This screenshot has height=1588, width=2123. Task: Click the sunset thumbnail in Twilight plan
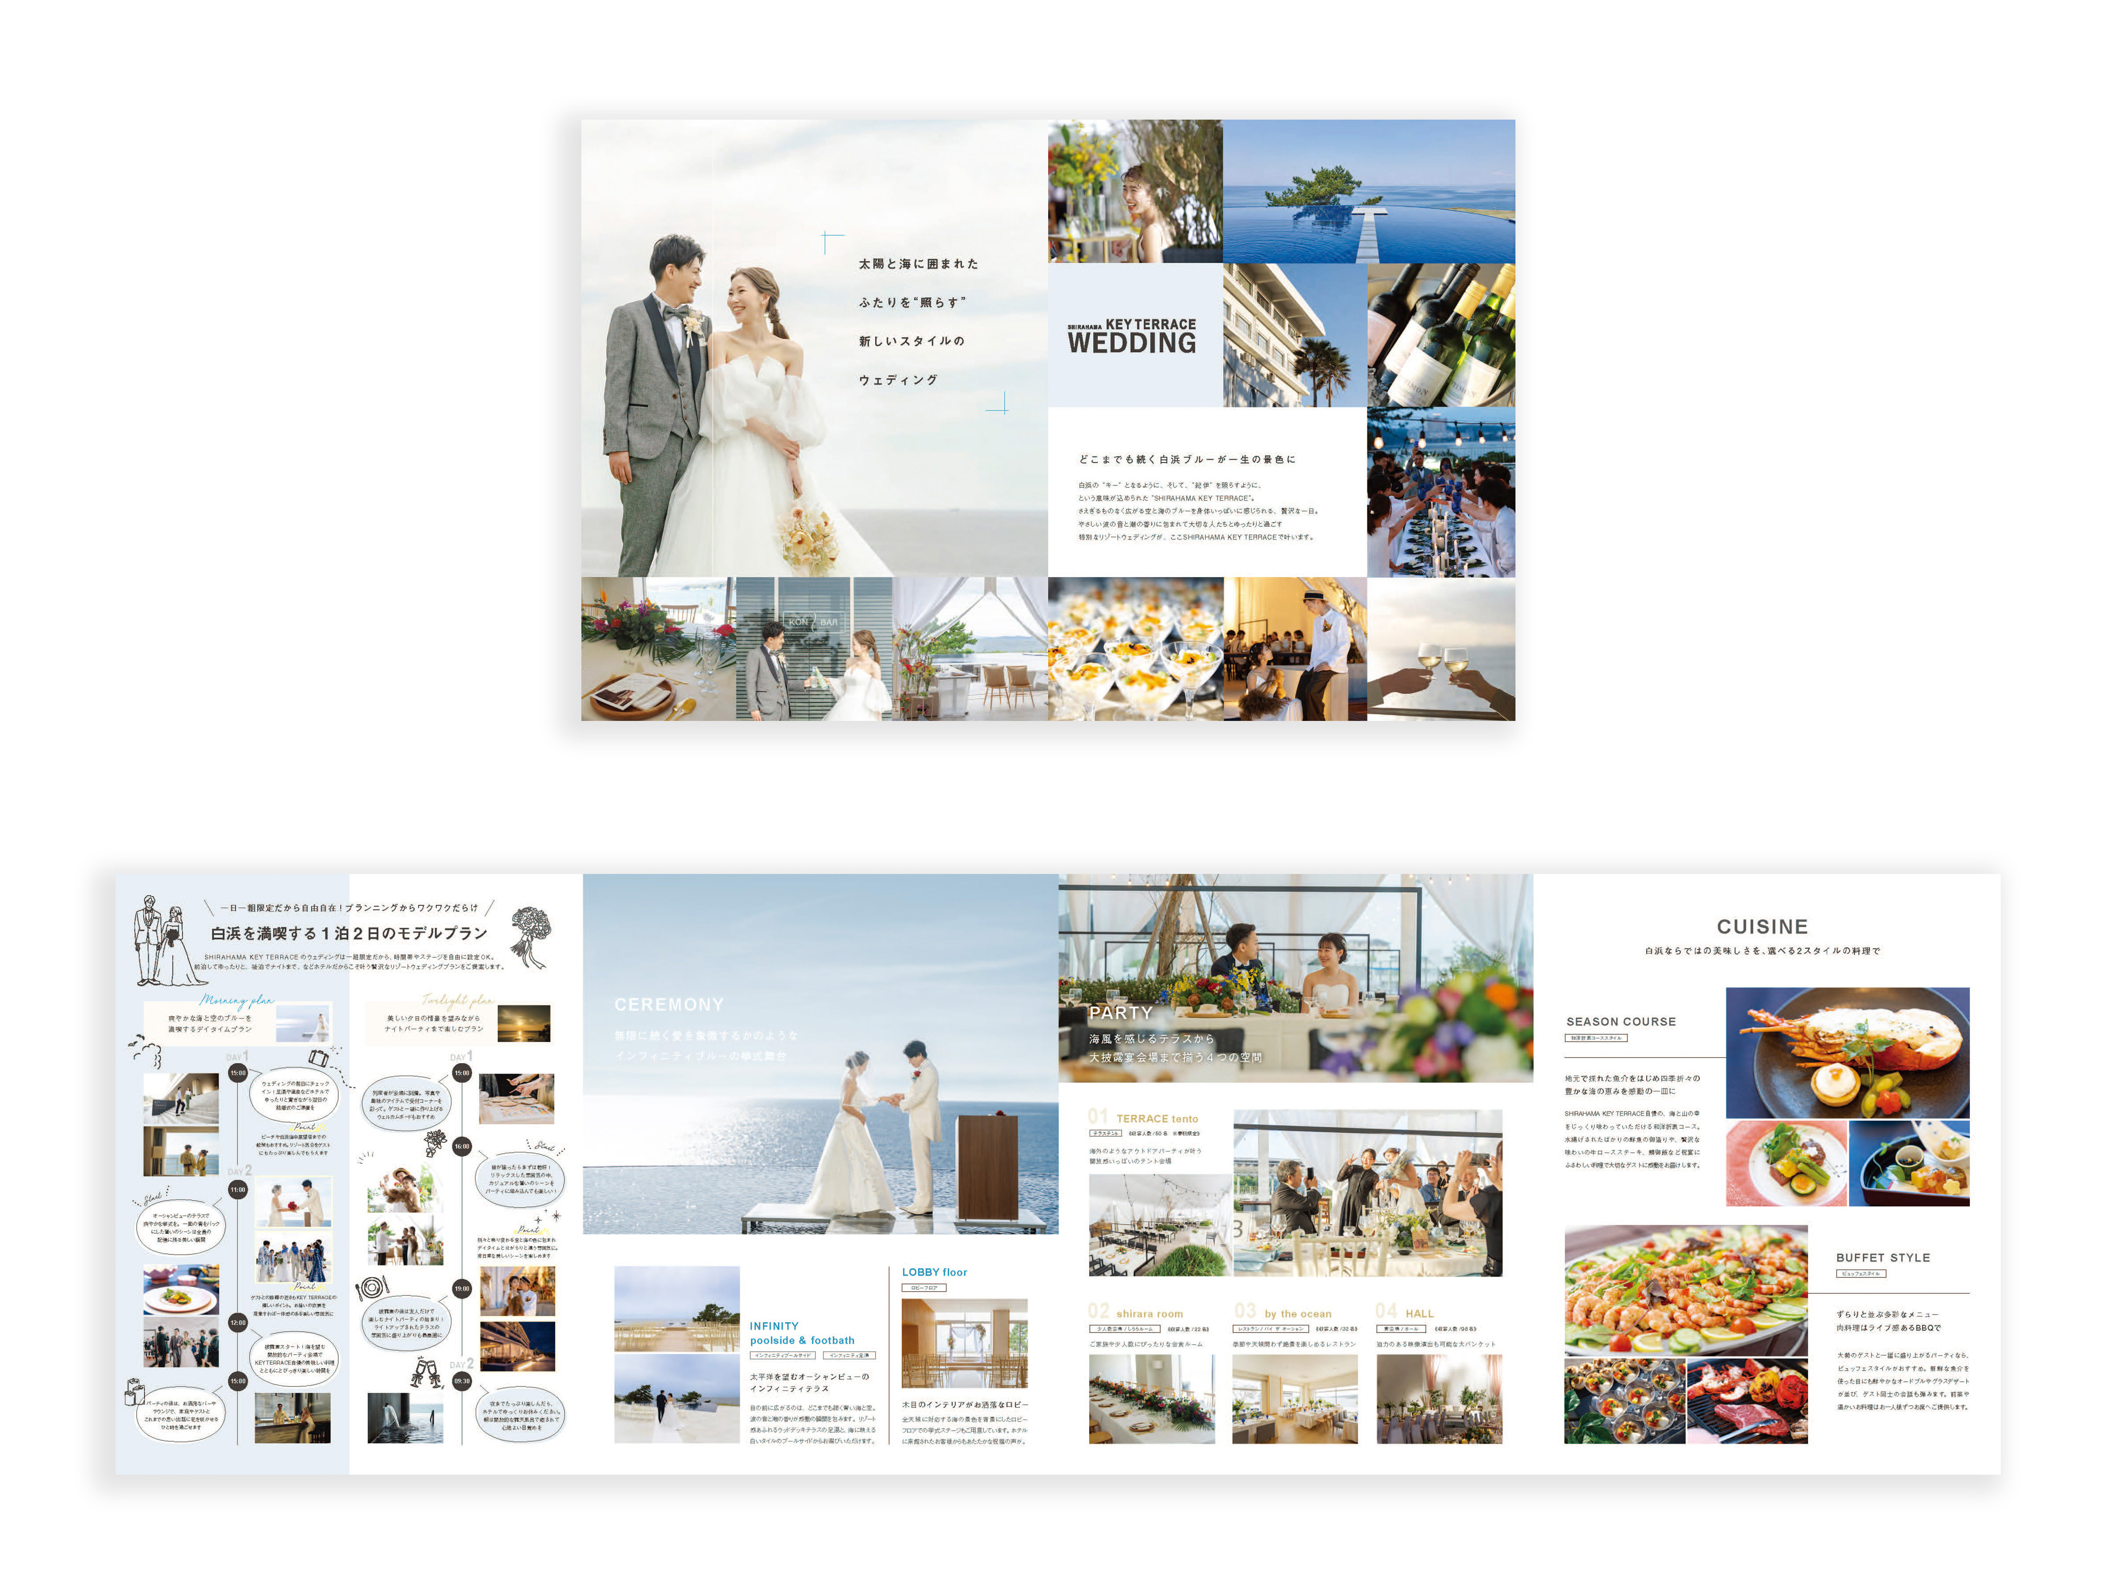(x=524, y=1023)
